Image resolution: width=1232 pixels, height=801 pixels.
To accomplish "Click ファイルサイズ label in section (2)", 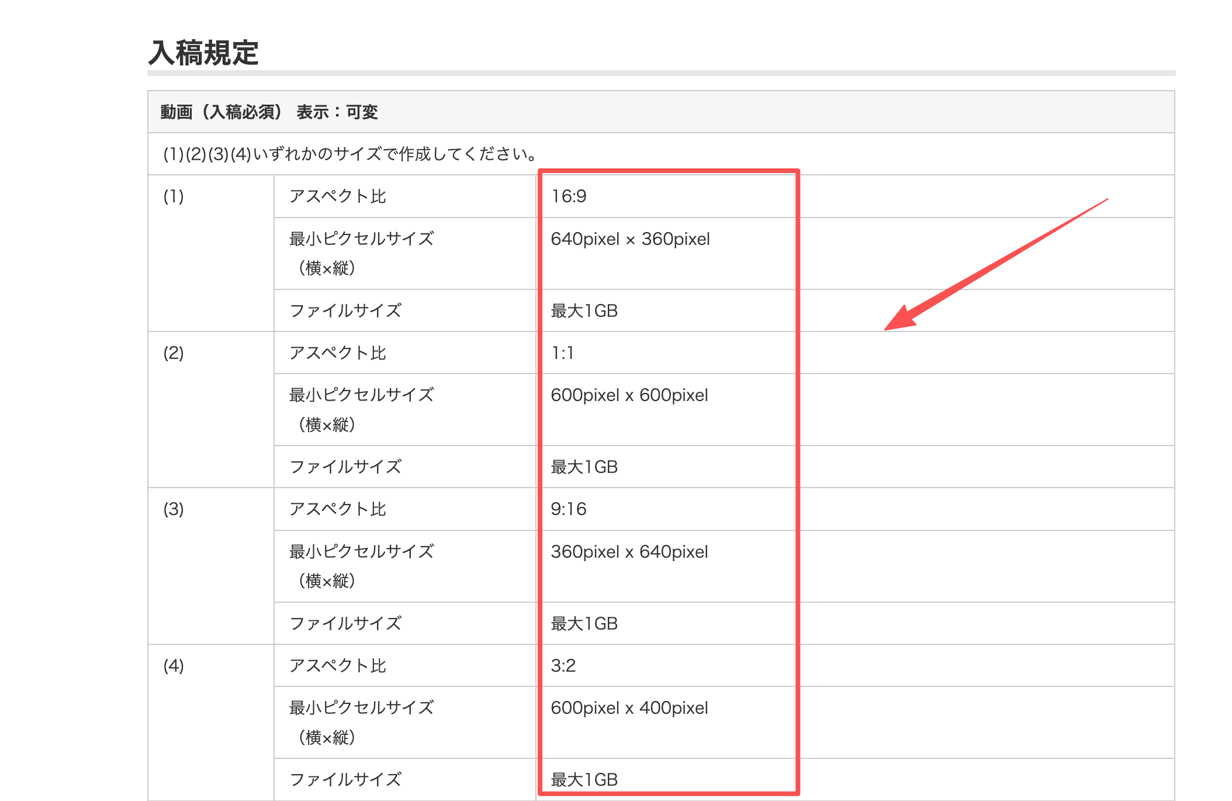I will click(346, 467).
